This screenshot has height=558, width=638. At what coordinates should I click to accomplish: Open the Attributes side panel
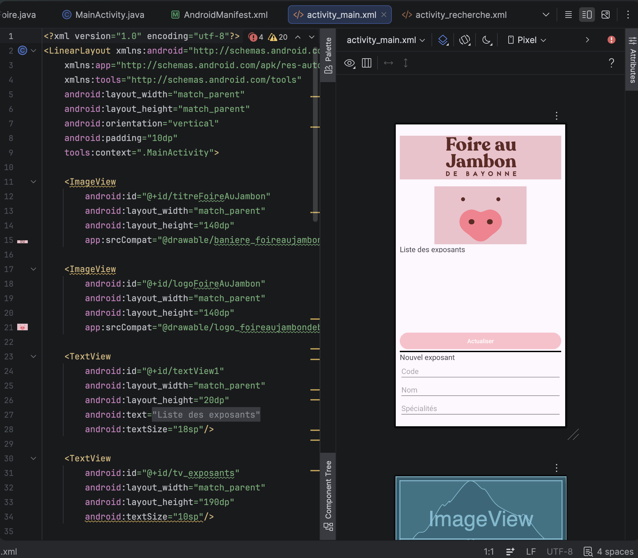[x=632, y=60]
